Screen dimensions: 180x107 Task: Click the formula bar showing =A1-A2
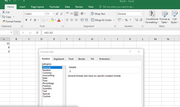[x=110, y=33]
